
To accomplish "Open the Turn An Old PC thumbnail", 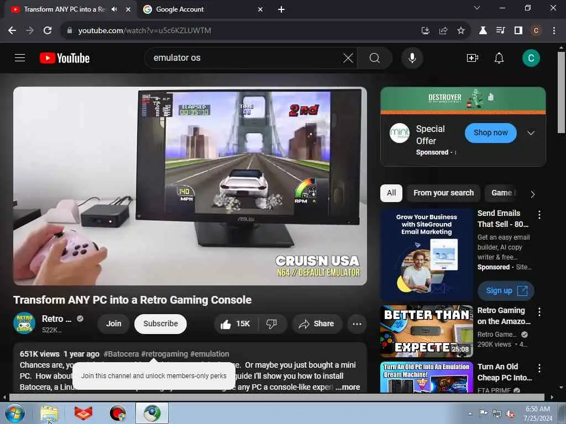I will 426,377.
